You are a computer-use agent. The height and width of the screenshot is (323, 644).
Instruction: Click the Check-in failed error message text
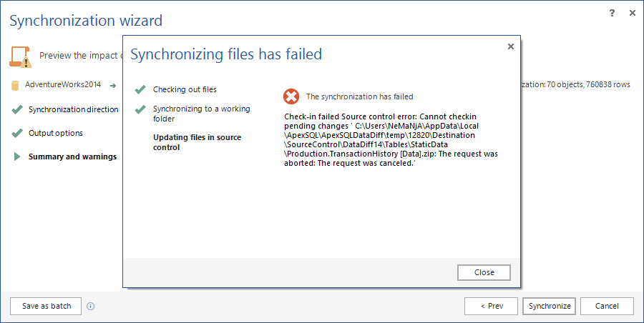click(391, 140)
